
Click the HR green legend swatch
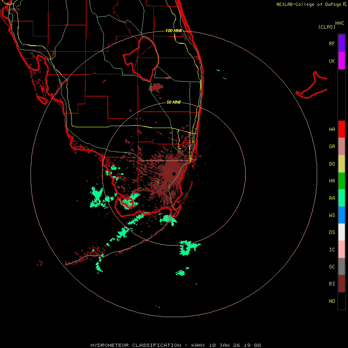pyautogui.click(x=341, y=181)
